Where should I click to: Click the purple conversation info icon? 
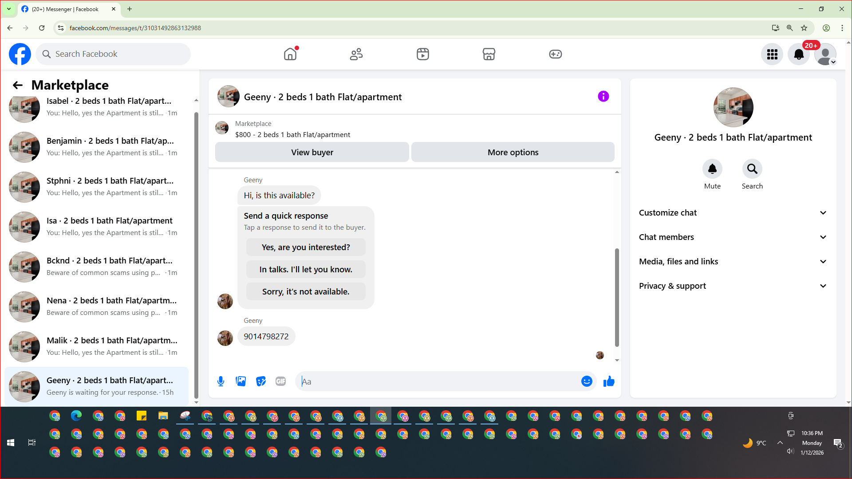coord(603,96)
